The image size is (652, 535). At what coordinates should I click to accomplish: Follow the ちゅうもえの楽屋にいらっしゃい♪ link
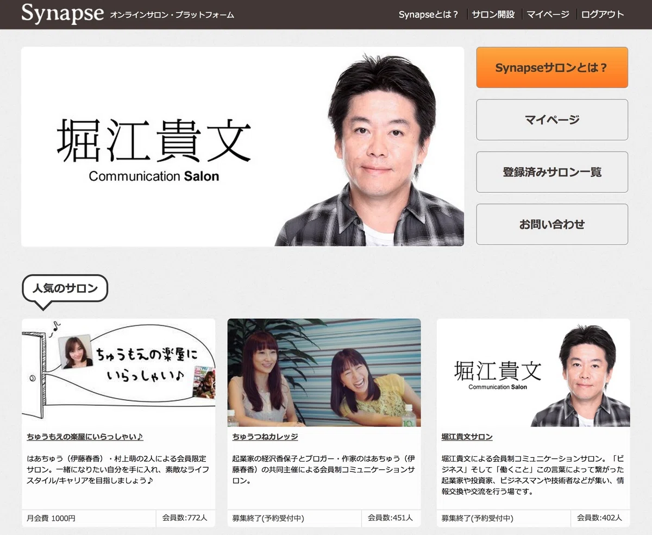tap(85, 437)
